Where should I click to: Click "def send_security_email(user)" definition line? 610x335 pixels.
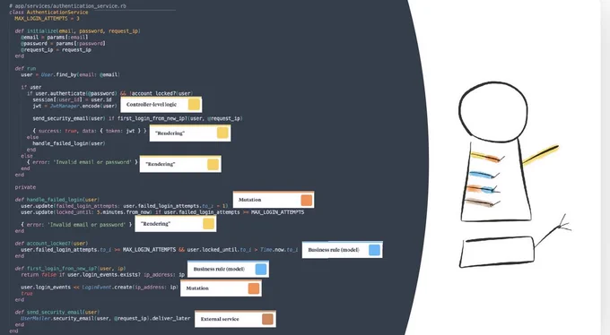pyautogui.click(x=57, y=312)
